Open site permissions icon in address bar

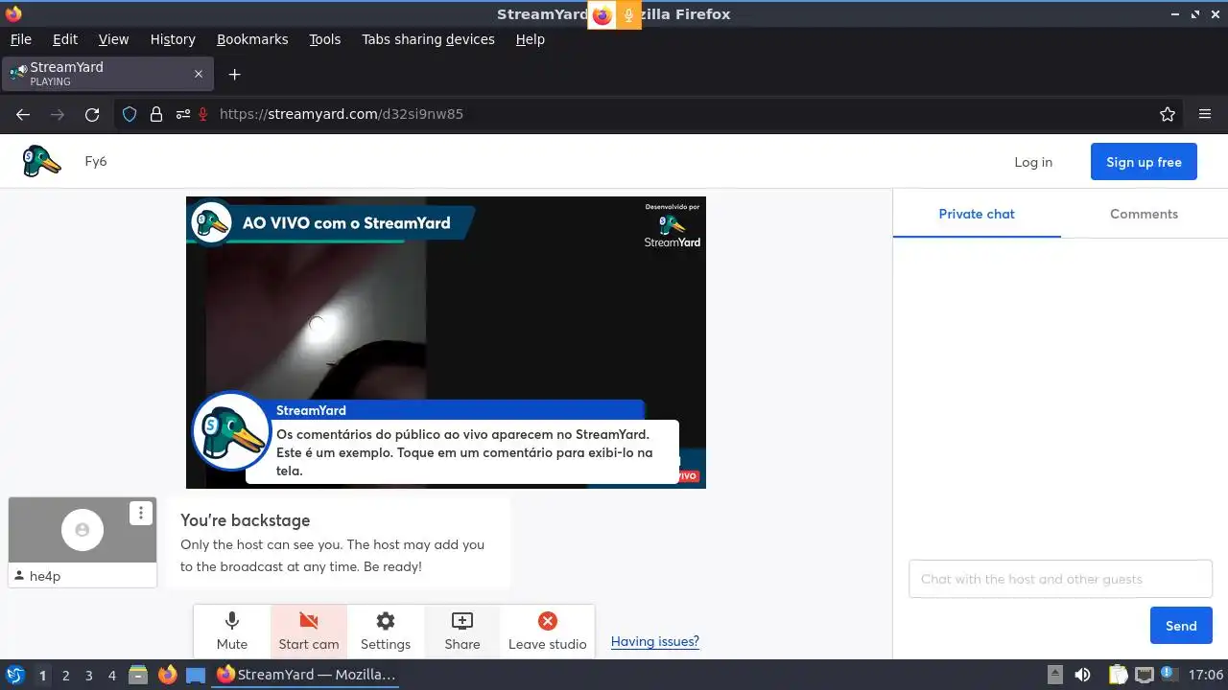tap(182, 114)
